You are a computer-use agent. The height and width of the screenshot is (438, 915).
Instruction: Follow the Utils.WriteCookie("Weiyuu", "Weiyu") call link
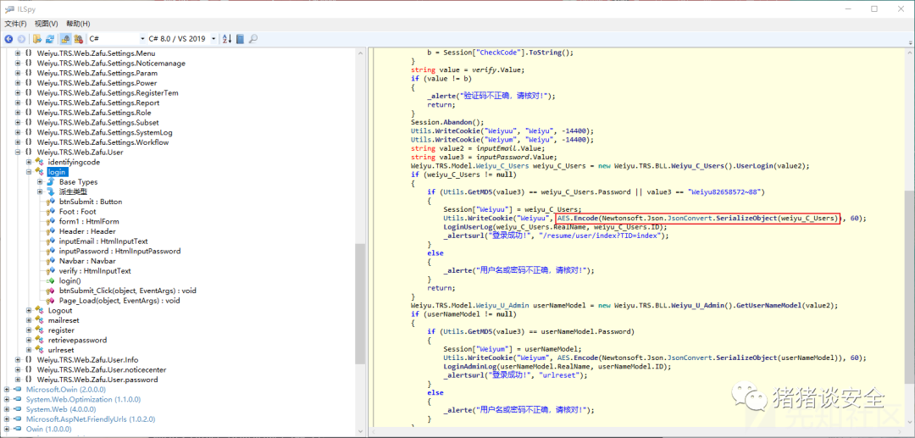(x=502, y=130)
